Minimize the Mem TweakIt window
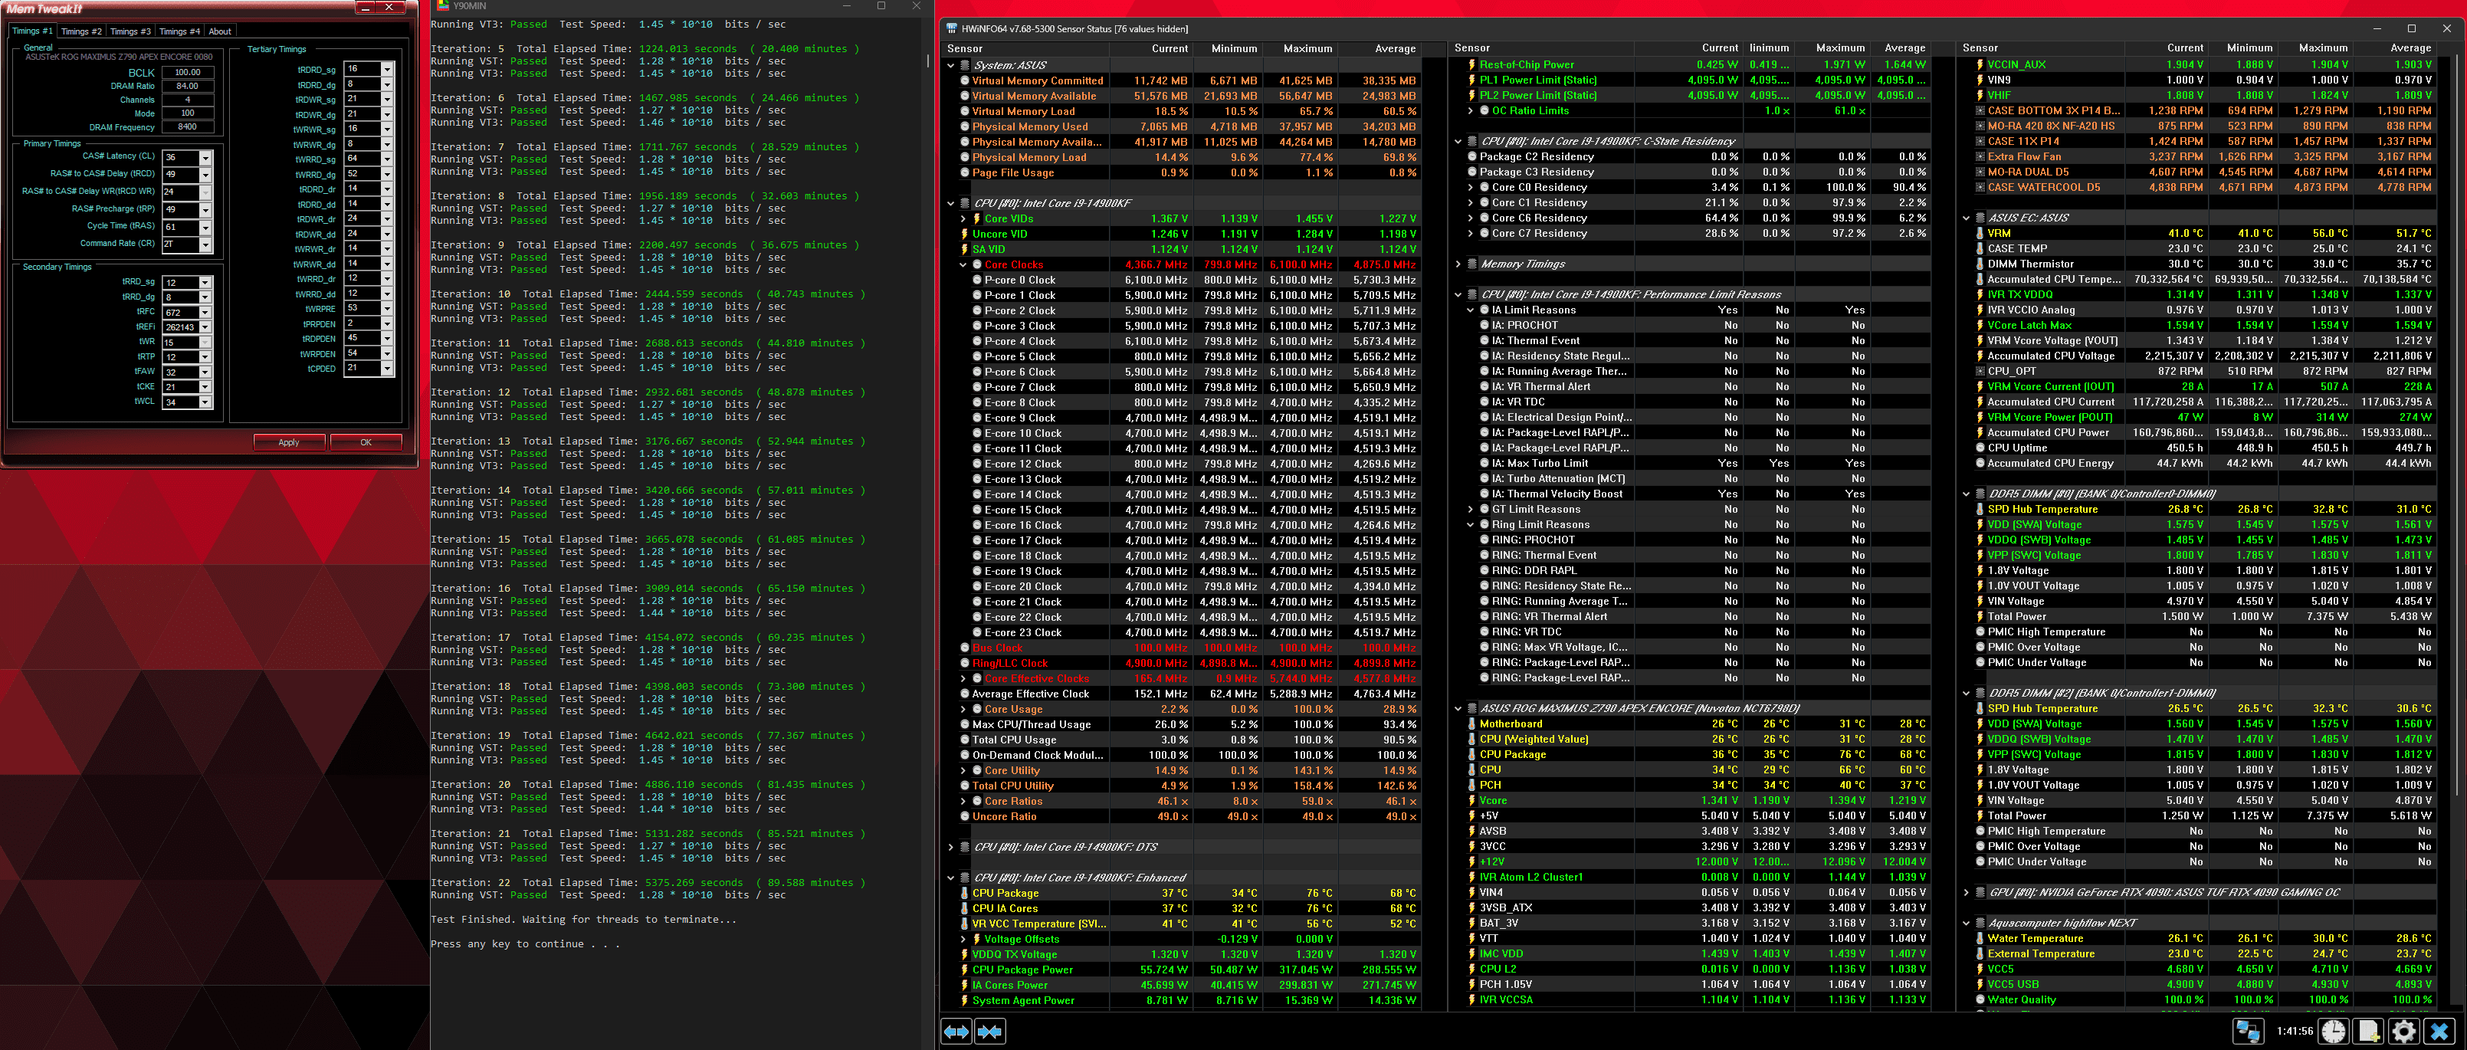 coord(365,8)
